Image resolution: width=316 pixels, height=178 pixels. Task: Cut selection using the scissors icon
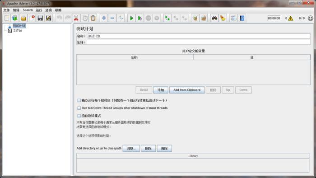click(76, 18)
